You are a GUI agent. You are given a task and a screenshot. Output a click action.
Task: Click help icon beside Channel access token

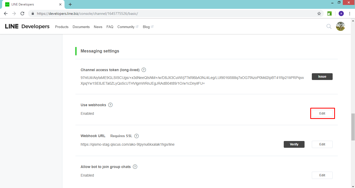[144, 70]
